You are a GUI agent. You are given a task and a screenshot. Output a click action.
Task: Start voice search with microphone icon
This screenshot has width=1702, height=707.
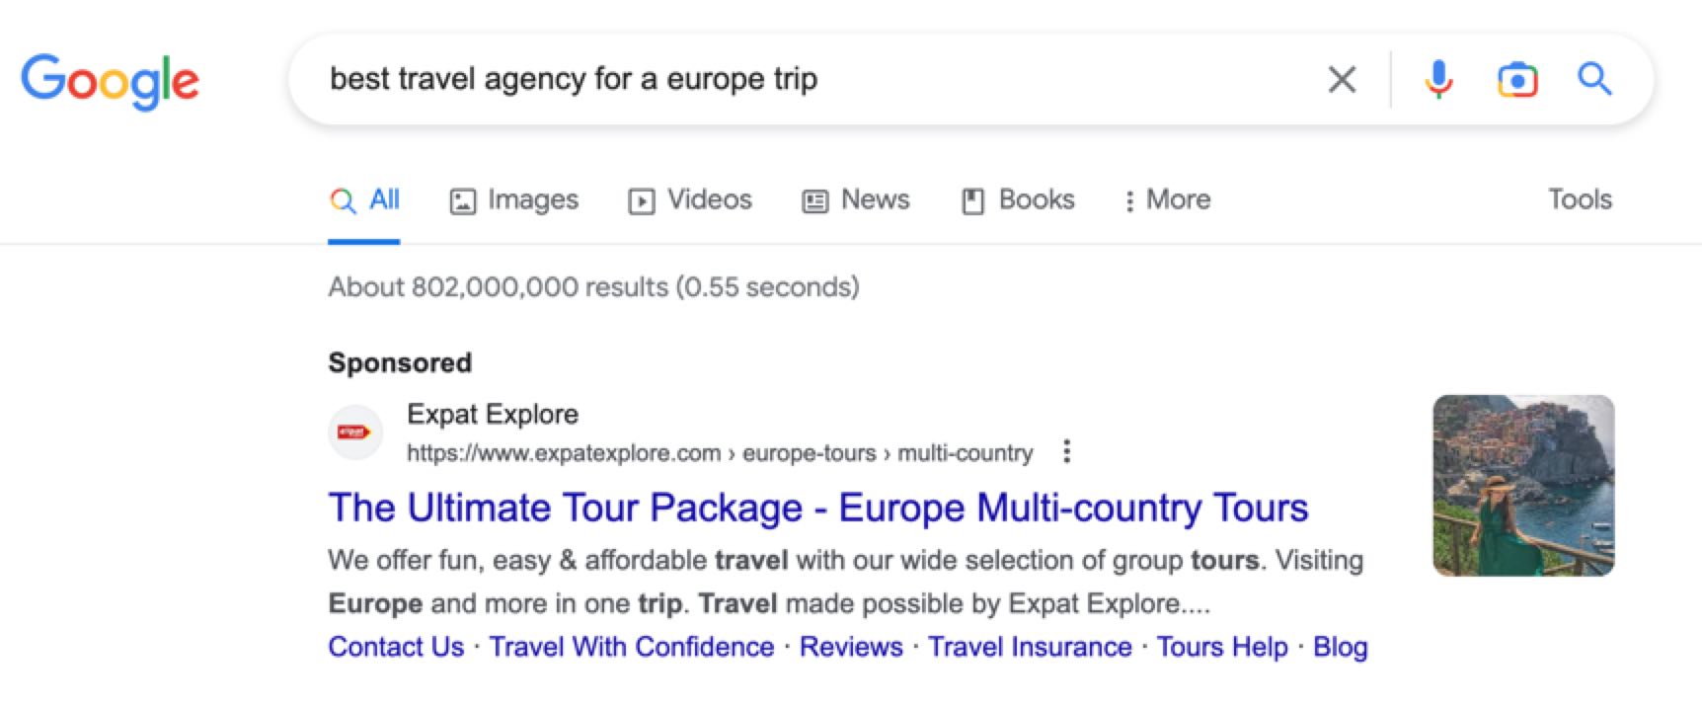pyautogui.click(x=1438, y=79)
